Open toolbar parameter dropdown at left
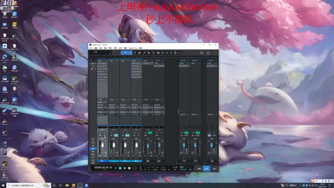The image size is (334, 188). (x=110, y=53)
